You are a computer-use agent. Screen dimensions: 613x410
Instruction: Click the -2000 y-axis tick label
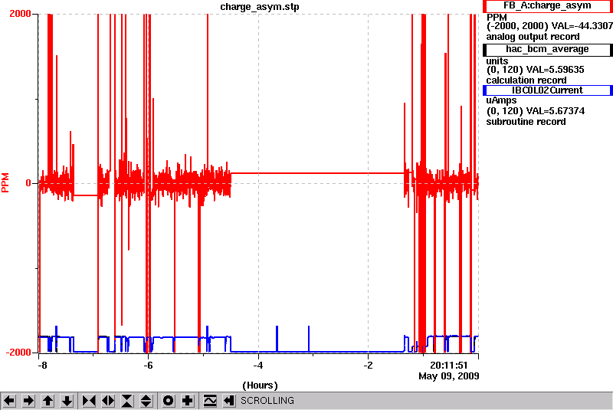(x=18, y=353)
